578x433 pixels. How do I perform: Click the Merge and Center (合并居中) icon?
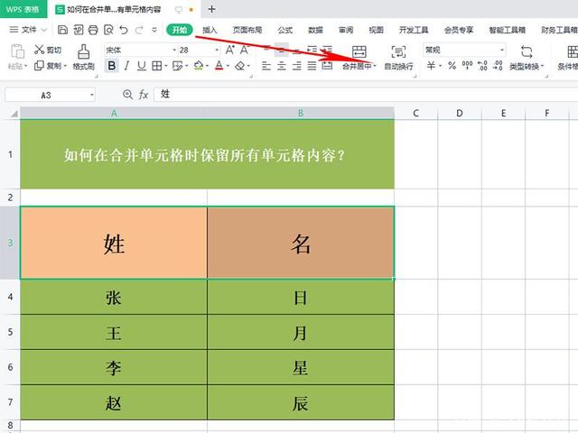[x=359, y=52]
